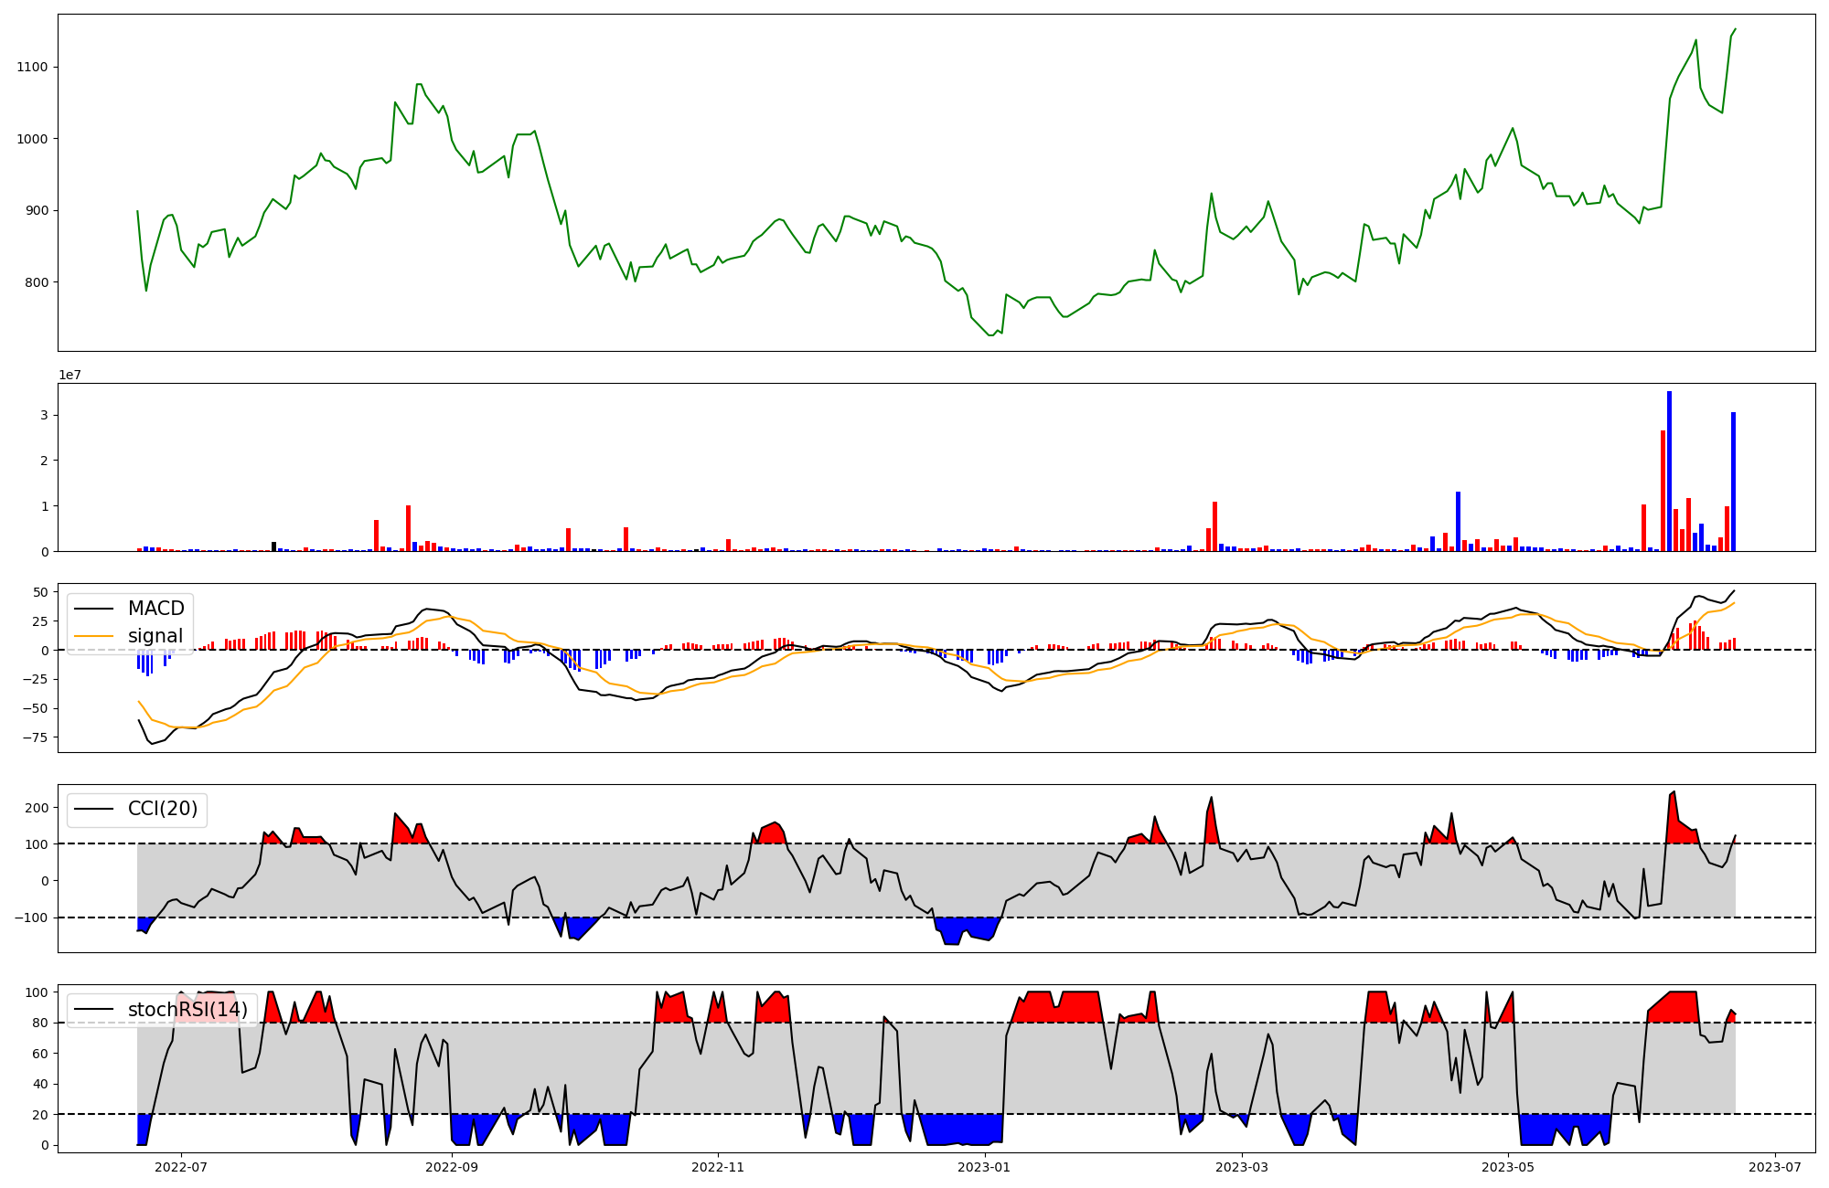Select the 2022-11 x-axis date label
1829x1188 pixels.
(x=718, y=1167)
